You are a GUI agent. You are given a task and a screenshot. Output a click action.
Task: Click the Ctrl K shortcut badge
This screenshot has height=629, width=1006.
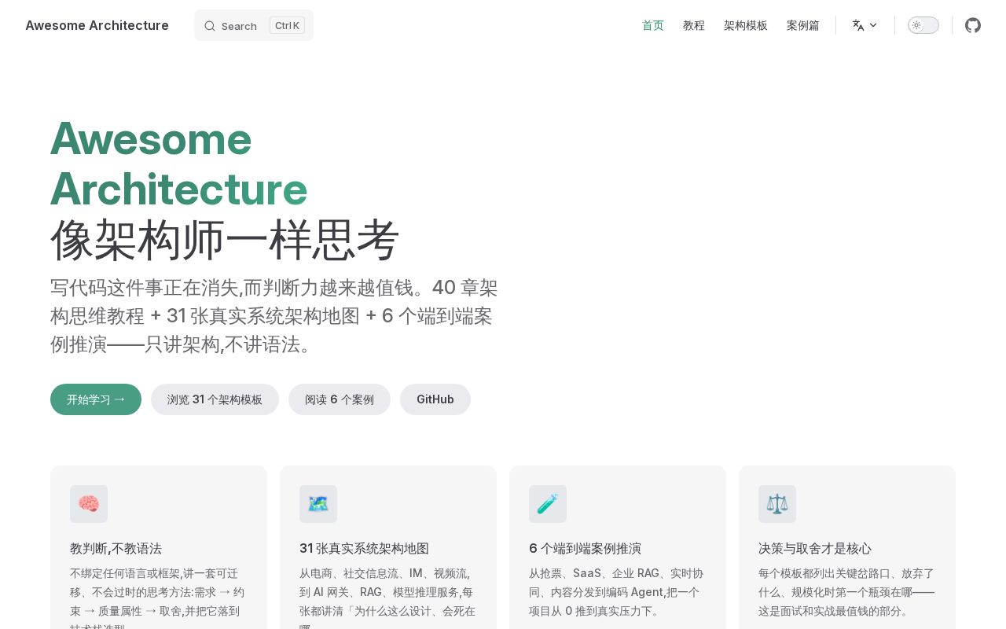tap(287, 25)
